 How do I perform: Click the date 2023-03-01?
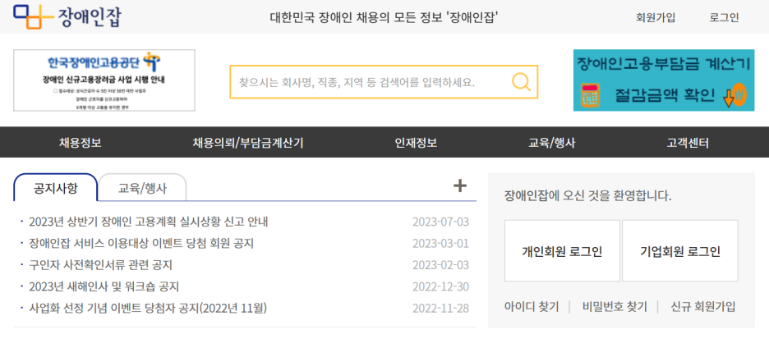point(440,243)
